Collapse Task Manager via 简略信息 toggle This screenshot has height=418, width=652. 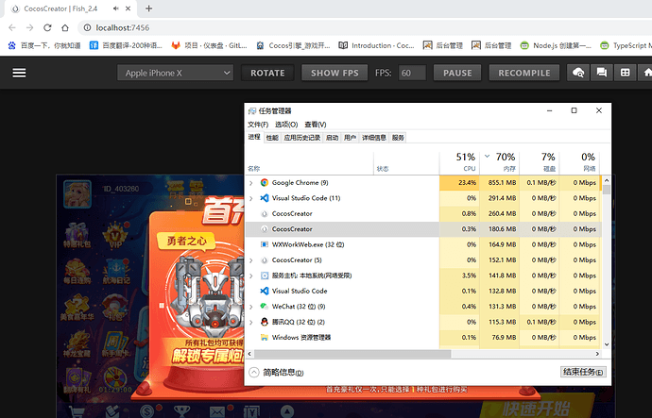pos(276,373)
